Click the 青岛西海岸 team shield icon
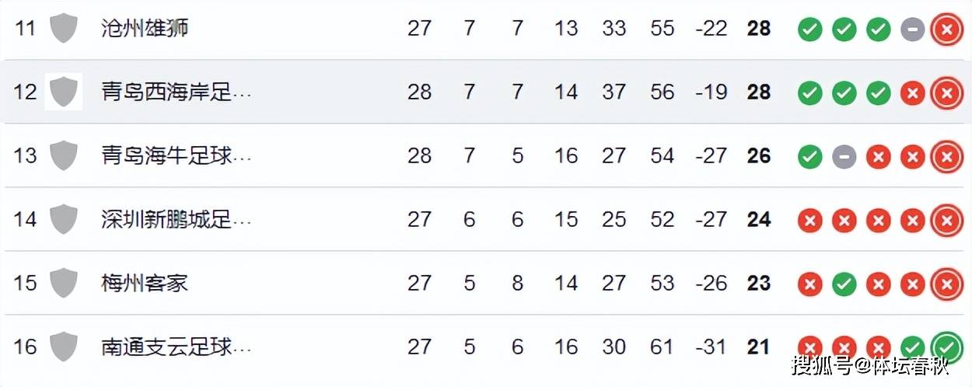972x387 pixels. click(64, 92)
